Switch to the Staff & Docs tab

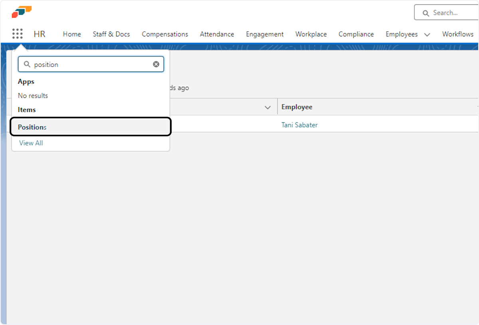[111, 34]
